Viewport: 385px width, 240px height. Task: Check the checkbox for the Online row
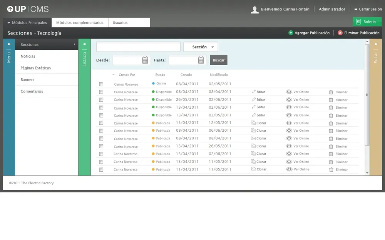(x=101, y=84)
